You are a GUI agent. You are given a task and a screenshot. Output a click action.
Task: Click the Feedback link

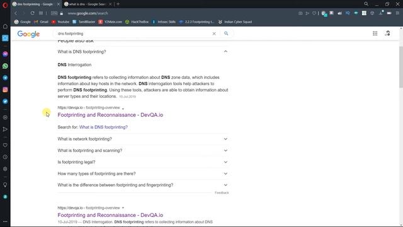(222, 193)
